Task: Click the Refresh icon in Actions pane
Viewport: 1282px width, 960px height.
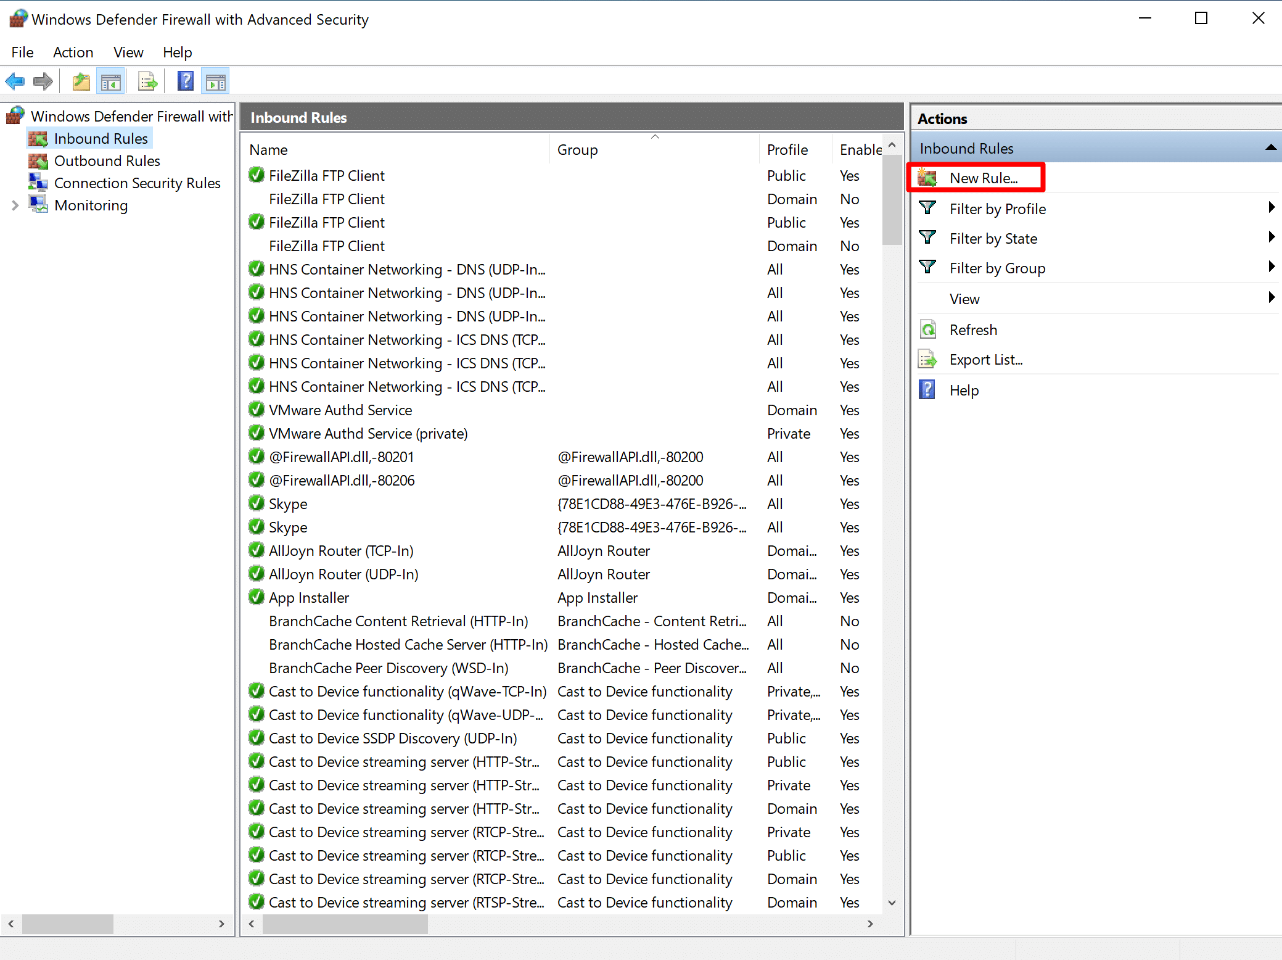Action: 928,330
